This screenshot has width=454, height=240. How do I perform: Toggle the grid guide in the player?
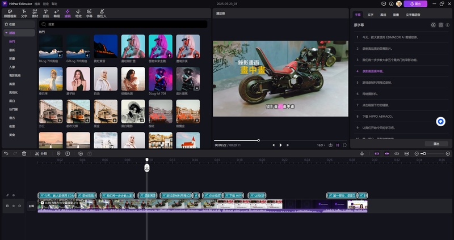point(338,145)
